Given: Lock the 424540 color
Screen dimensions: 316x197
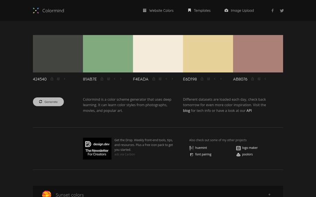Looking at the screenshot, I should click(52, 79).
